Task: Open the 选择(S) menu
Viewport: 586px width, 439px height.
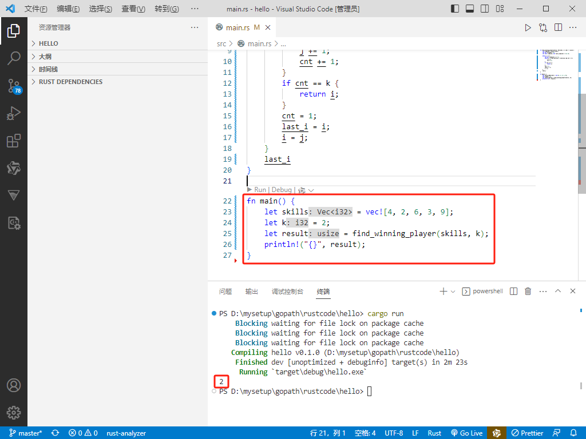Action: [x=101, y=9]
